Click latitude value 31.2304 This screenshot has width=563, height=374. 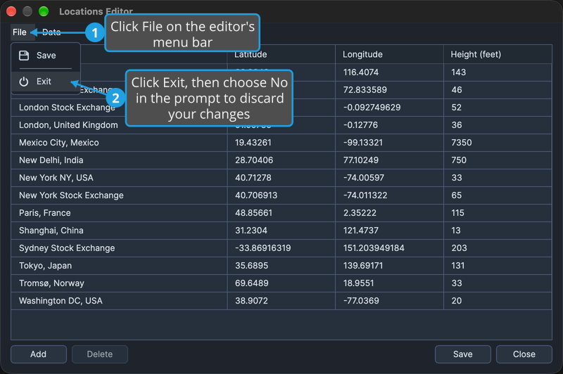251,231
